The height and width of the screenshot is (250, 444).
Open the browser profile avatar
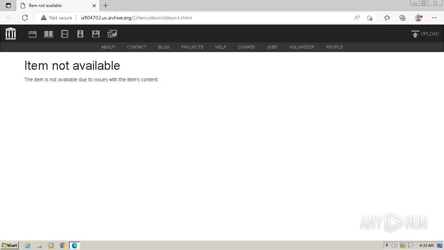(x=418, y=18)
